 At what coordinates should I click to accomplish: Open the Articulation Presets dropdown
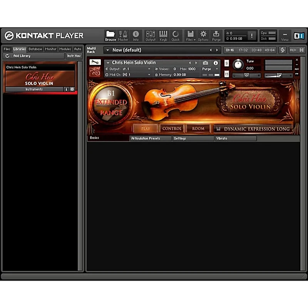tap(151, 139)
